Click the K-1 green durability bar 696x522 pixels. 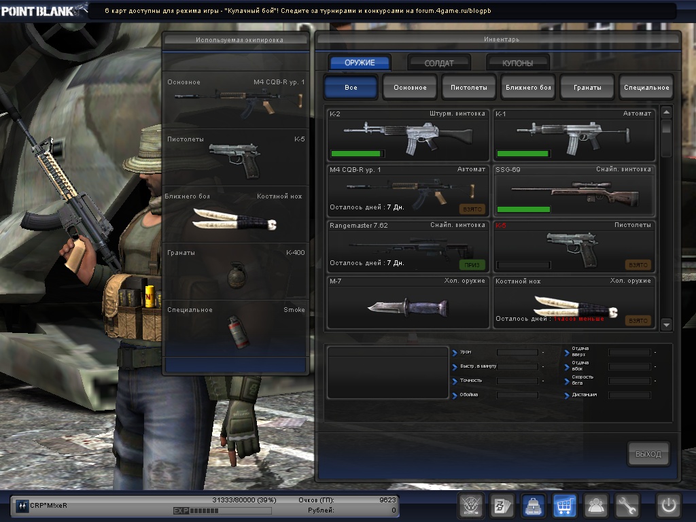click(523, 154)
